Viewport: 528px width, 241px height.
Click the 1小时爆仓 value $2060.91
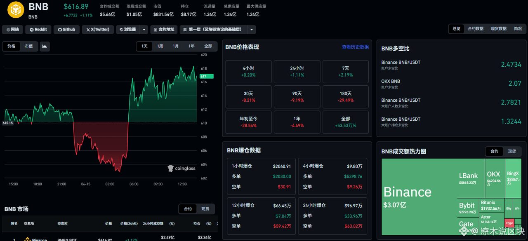pos(282,166)
